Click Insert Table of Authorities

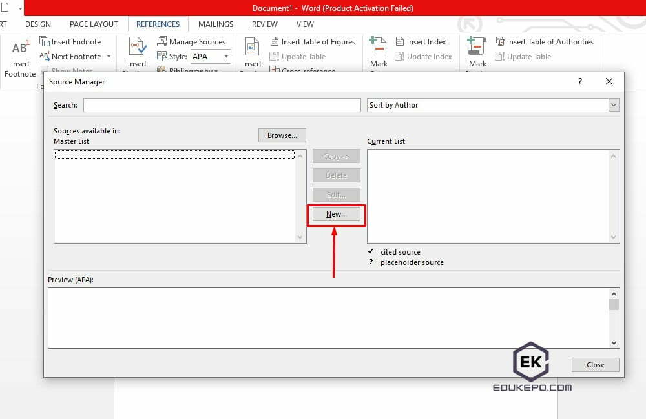[546, 41]
